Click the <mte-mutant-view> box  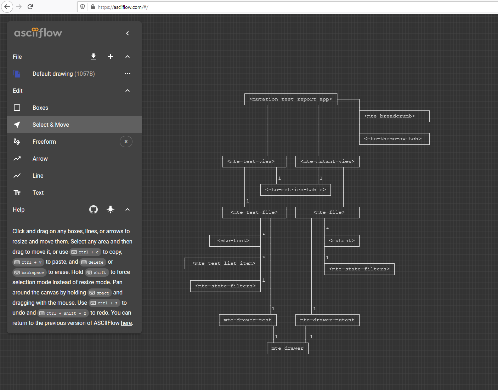coord(328,161)
